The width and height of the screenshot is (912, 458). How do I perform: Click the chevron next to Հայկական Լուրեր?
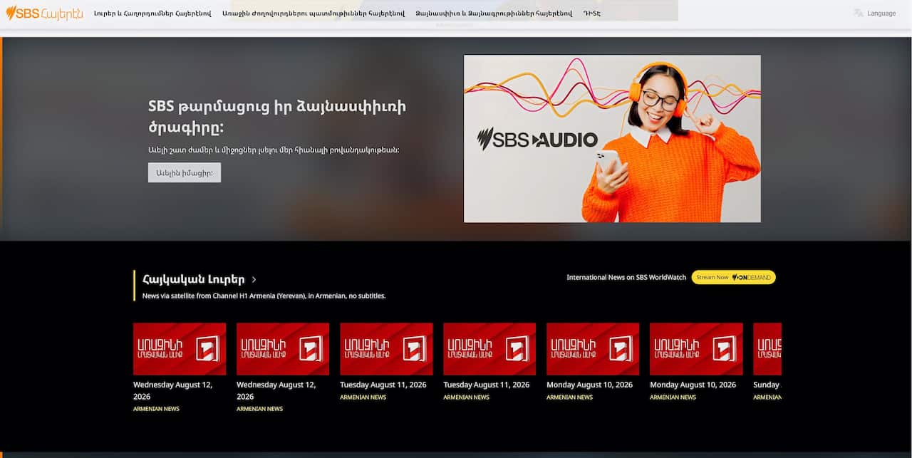point(254,280)
